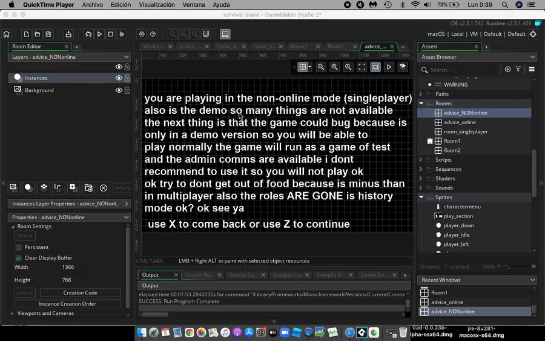Screen dimensions: 545x341
Task: Lock the Background layer
Action: tap(127, 90)
